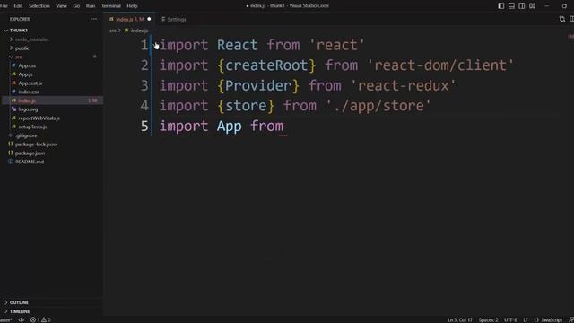The image size is (574, 323).
Task: Open the Run menu
Action: coord(91,6)
